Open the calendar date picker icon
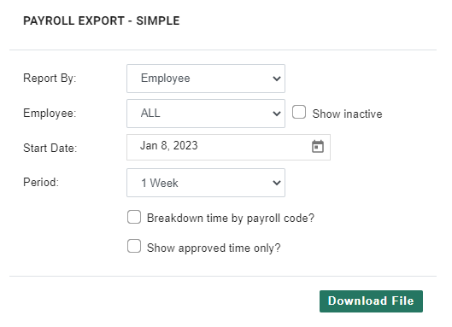452x327 pixels. (x=318, y=146)
